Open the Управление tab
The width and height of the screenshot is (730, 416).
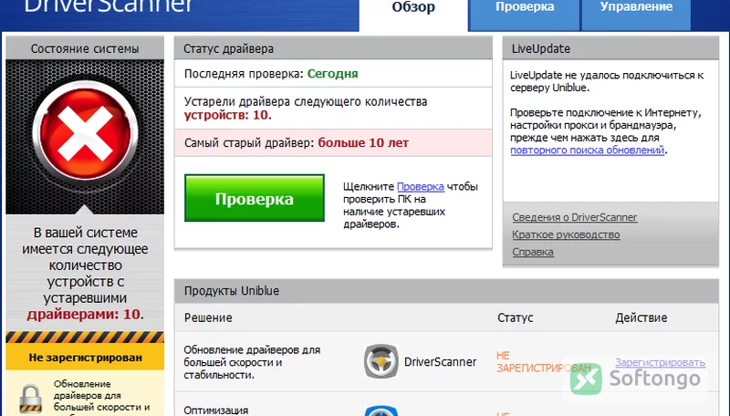pyautogui.click(x=636, y=14)
